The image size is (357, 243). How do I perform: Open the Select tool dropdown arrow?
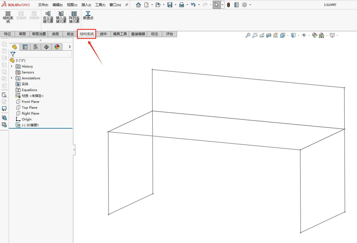coord(222,5)
